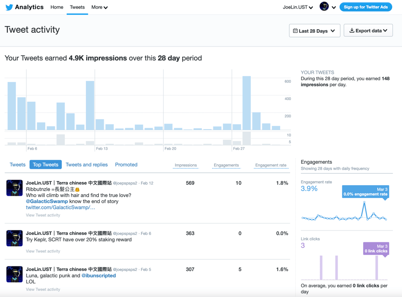Image resolution: width=402 pixels, height=297 pixels.
Task: Click the tall impressions bar before Feb 13
Action: pos(90,105)
